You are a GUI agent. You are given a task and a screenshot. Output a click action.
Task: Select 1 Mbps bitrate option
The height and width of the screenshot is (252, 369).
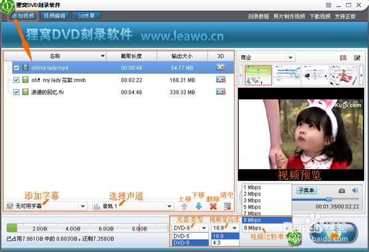pyautogui.click(x=267, y=187)
